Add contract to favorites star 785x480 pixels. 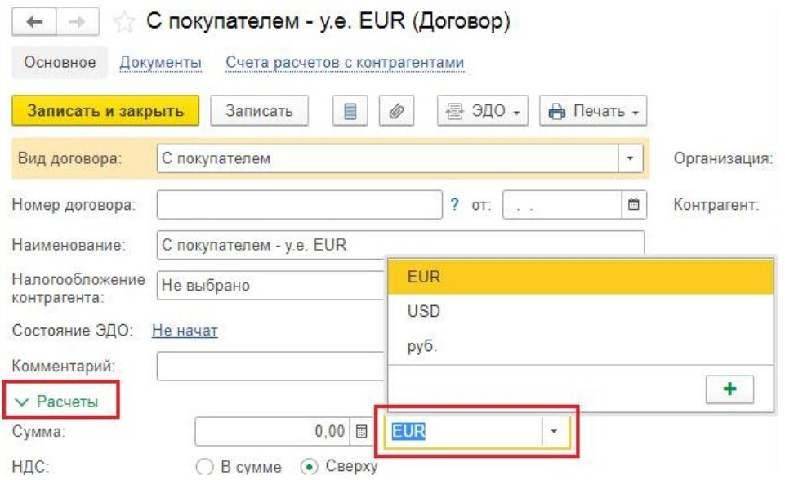(x=124, y=23)
